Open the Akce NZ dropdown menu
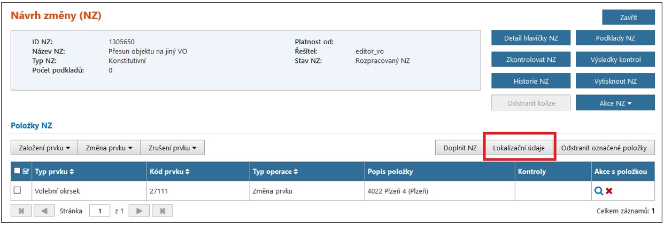This screenshot has width=664, height=225. point(615,103)
